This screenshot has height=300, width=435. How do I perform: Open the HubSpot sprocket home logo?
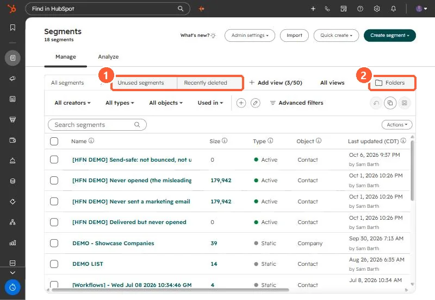[x=11, y=9]
